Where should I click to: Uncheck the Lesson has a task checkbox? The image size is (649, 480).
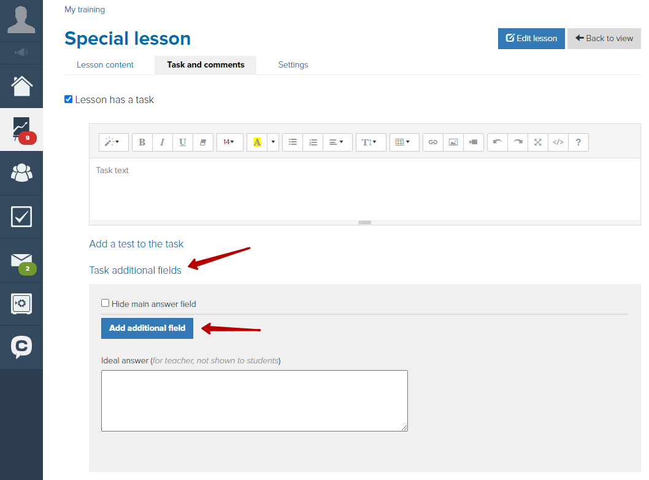(x=69, y=99)
